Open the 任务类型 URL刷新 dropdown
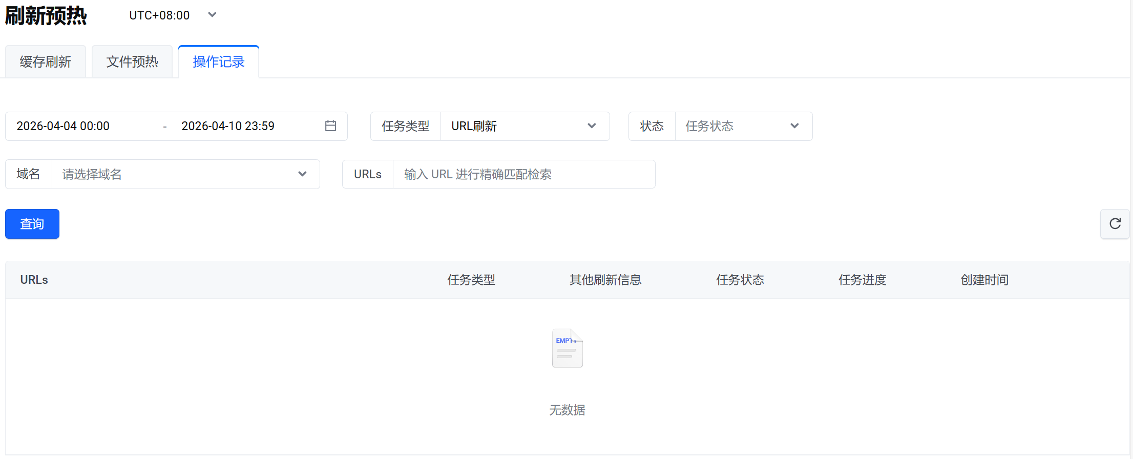This screenshot has width=1133, height=459. pos(525,126)
